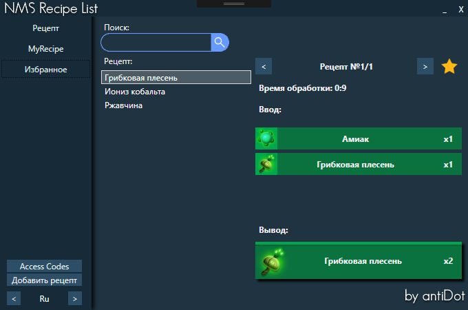Go to next recipe with the right arrow
Viewport: 468px width, 310px height.
coord(425,66)
